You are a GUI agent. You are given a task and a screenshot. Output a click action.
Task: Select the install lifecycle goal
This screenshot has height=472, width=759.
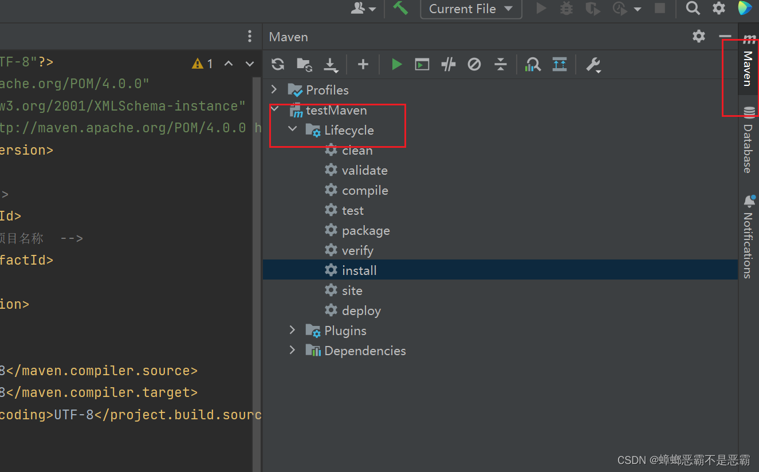pos(500,270)
